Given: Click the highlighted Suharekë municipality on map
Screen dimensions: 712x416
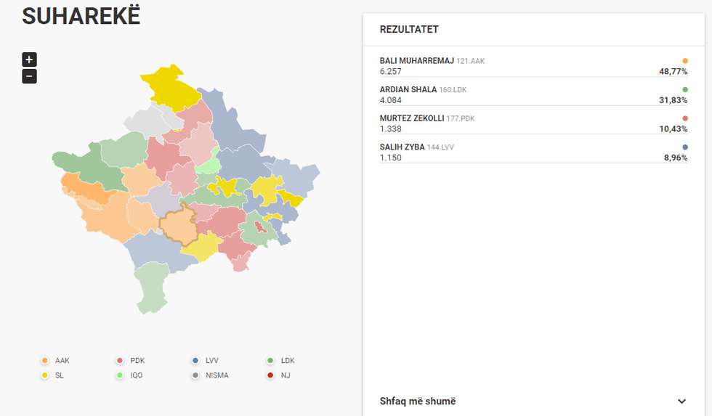Looking at the screenshot, I should (177, 225).
